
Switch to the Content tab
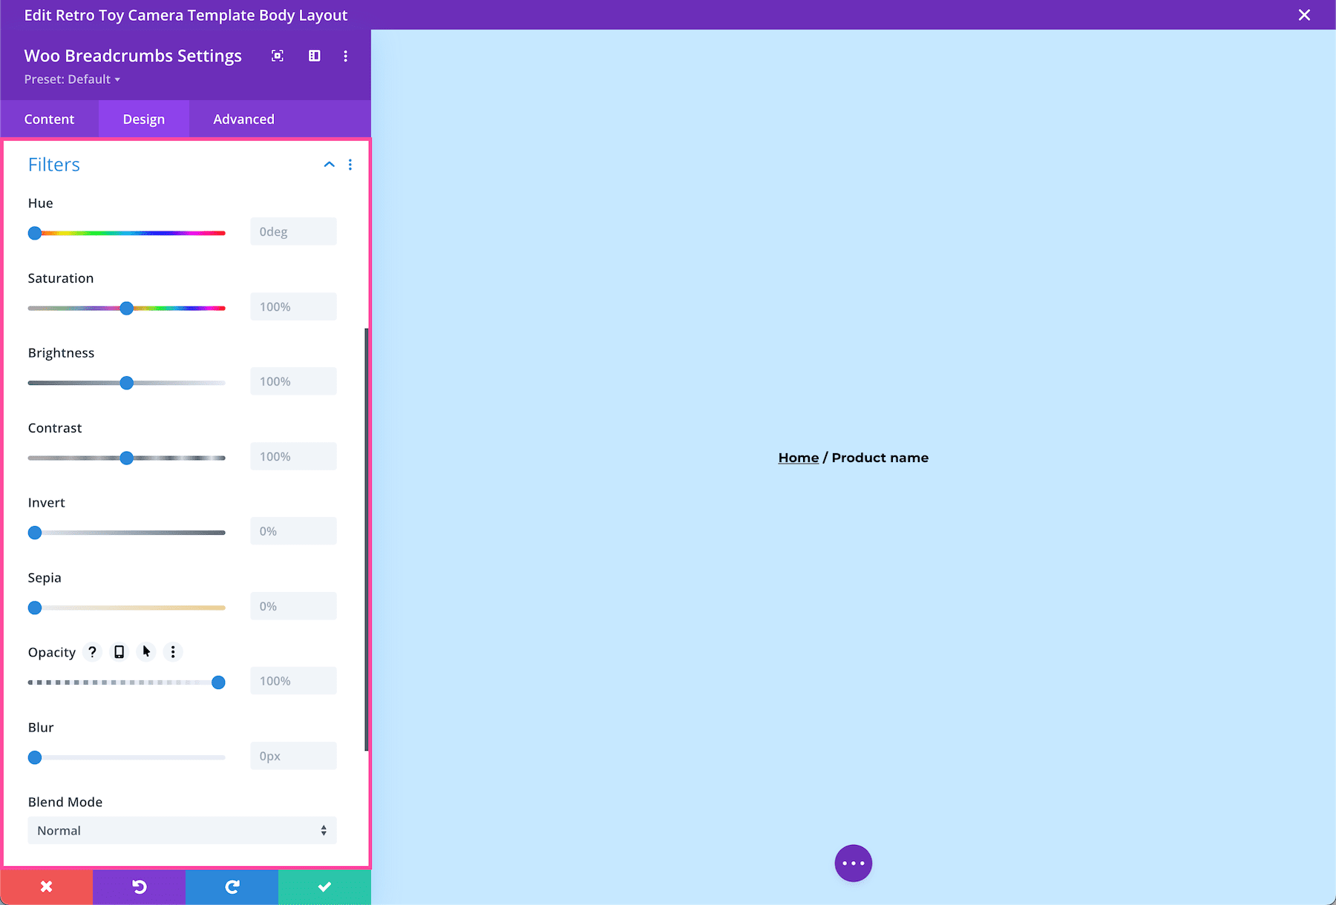(x=49, y=119)
